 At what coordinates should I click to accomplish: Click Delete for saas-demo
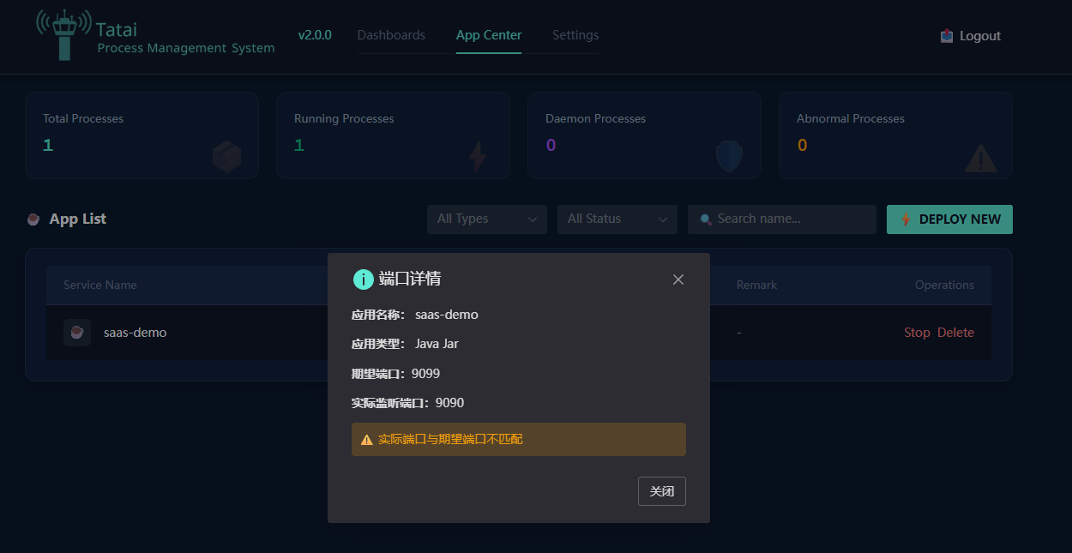(x=955, y=333)
